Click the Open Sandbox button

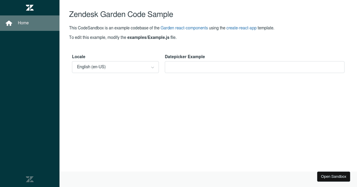333,176
